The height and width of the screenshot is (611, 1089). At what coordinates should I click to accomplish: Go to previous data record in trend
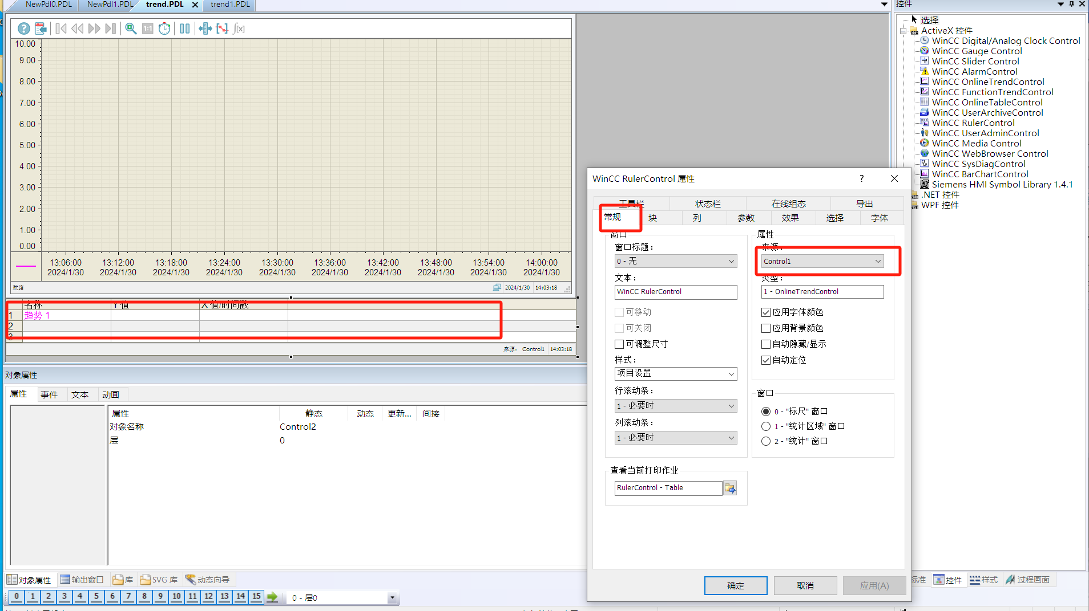coord(78,28)
